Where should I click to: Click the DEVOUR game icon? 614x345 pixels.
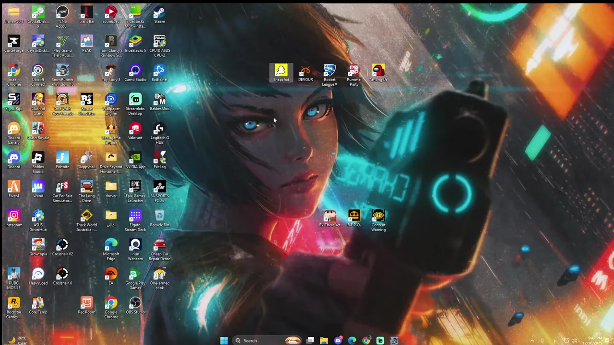pos(306,73)
